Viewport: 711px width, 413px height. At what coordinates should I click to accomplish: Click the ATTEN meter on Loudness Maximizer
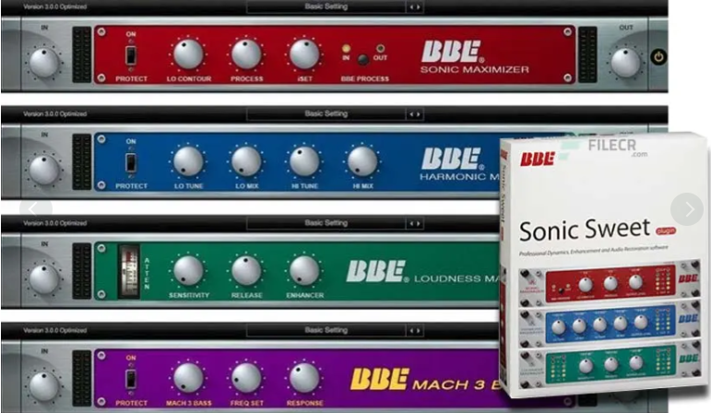[x=128, y=272]
